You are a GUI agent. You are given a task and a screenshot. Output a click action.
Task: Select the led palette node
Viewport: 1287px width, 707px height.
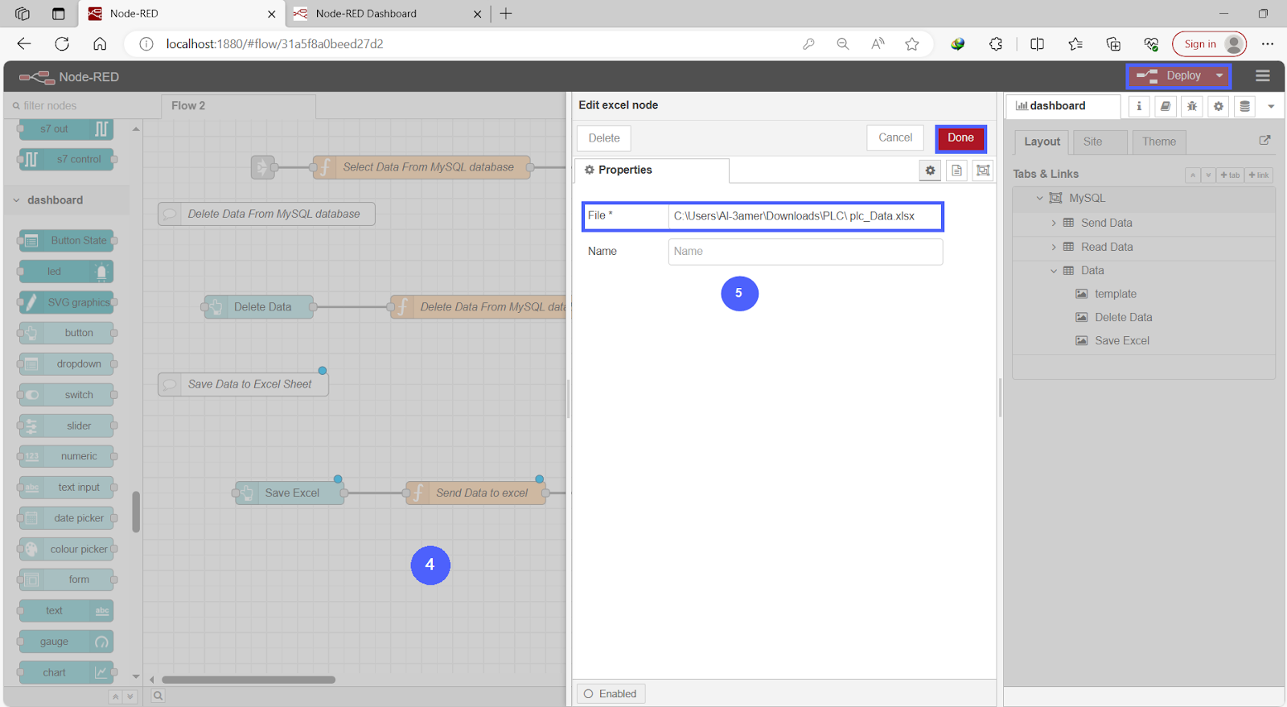[66, 272]
